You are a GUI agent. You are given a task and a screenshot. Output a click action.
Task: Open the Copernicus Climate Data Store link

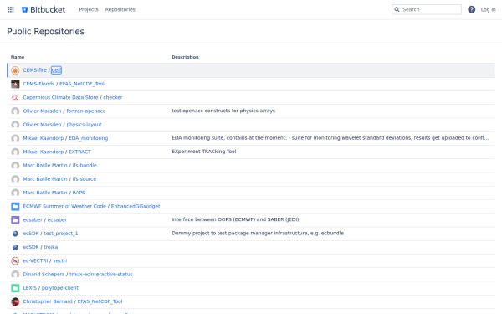click(60, 97)
